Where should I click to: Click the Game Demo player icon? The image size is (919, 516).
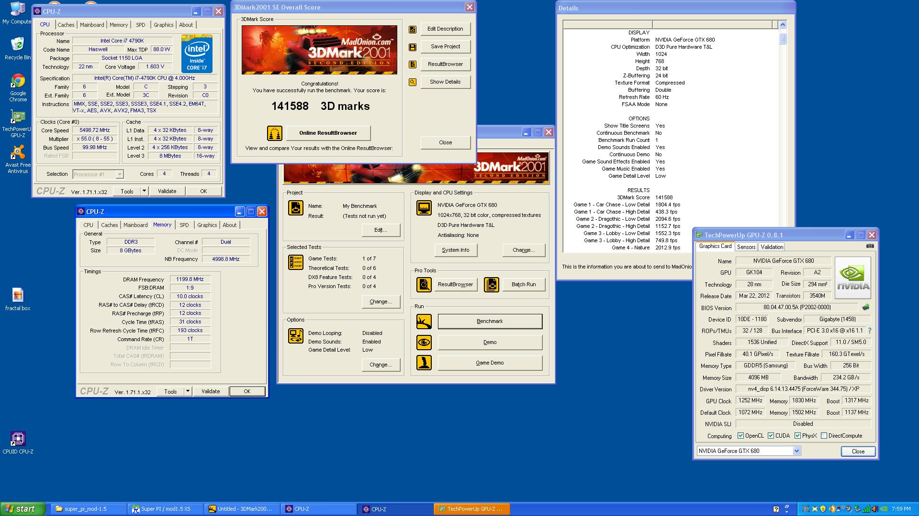tap(424, 363)
